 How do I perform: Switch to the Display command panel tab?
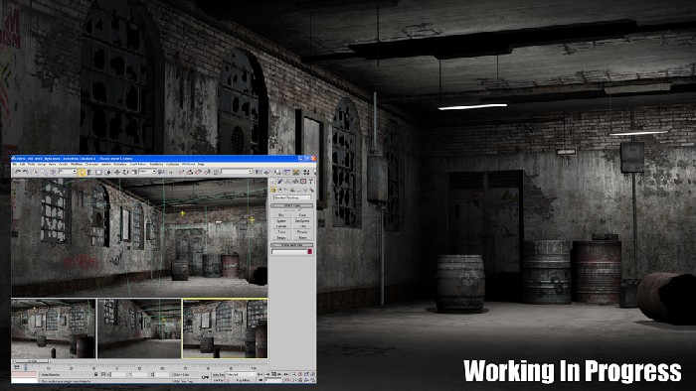(x=303, y=181)
